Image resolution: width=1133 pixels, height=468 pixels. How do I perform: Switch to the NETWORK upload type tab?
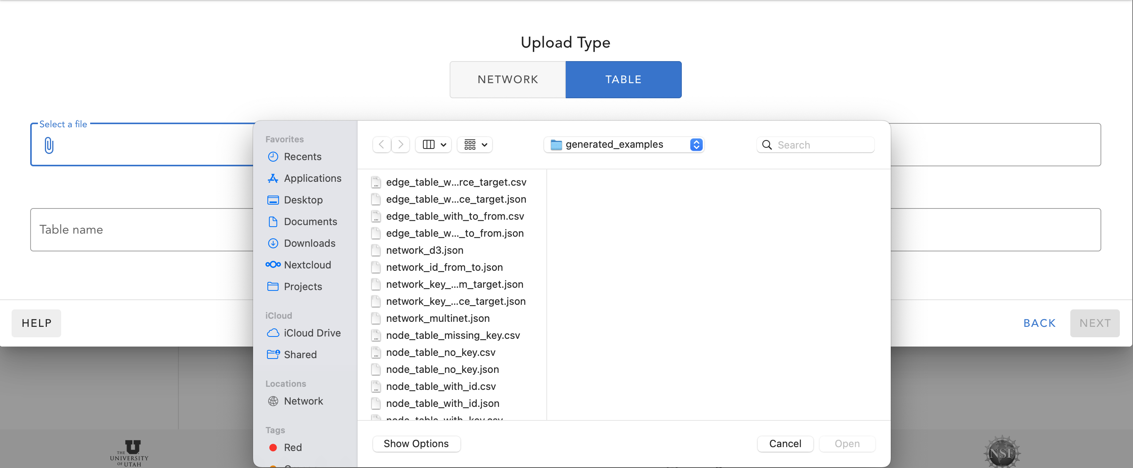(x=507, y=79)
